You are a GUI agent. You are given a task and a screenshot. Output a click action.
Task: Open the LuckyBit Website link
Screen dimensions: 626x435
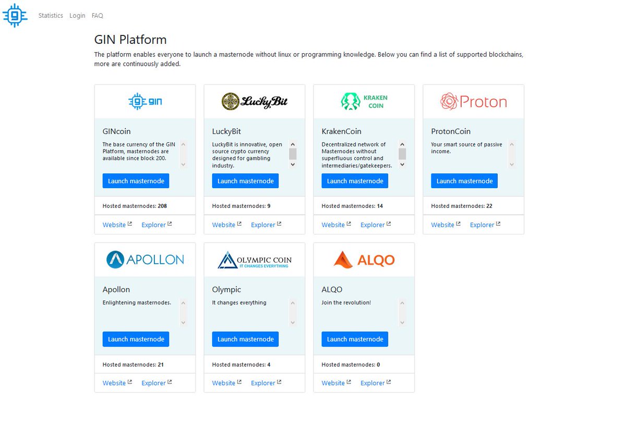[223, 225]
